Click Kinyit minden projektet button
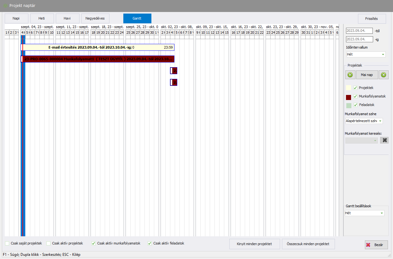 255,244
